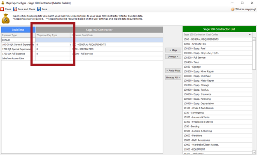Click the Expense Type column header

(x=19, y=35)
